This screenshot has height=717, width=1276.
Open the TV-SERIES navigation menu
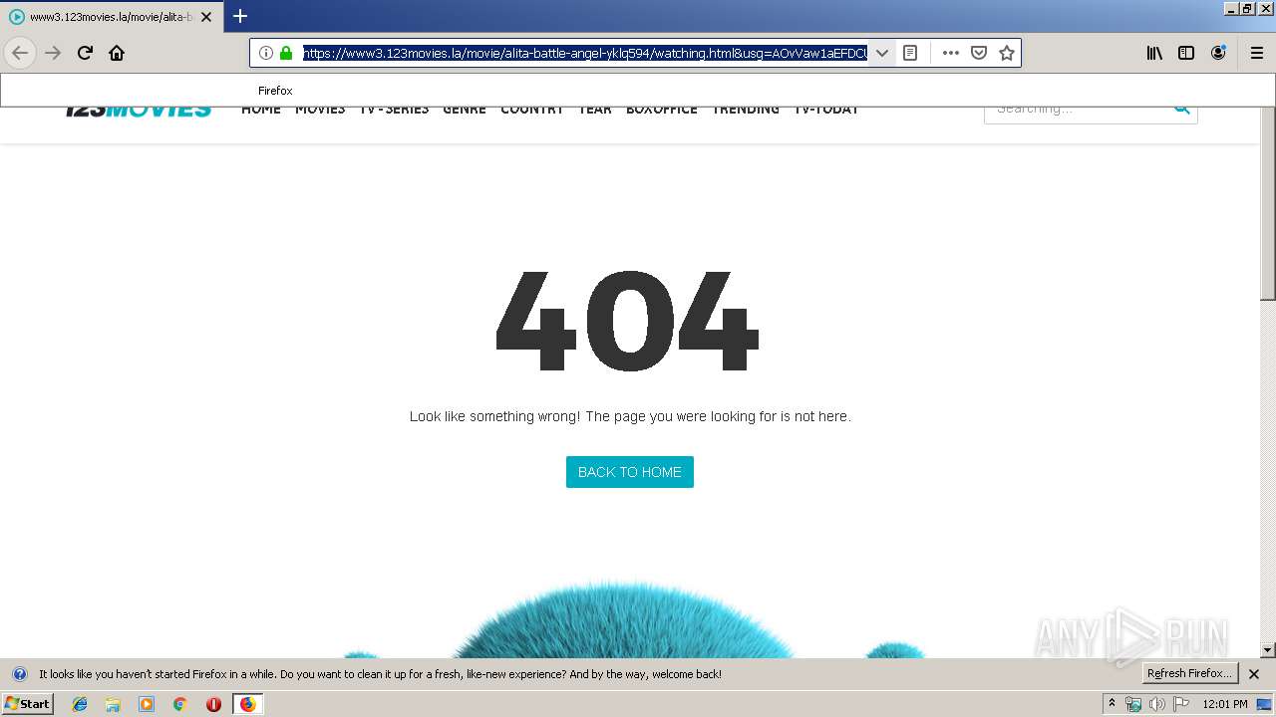[395, 110]
